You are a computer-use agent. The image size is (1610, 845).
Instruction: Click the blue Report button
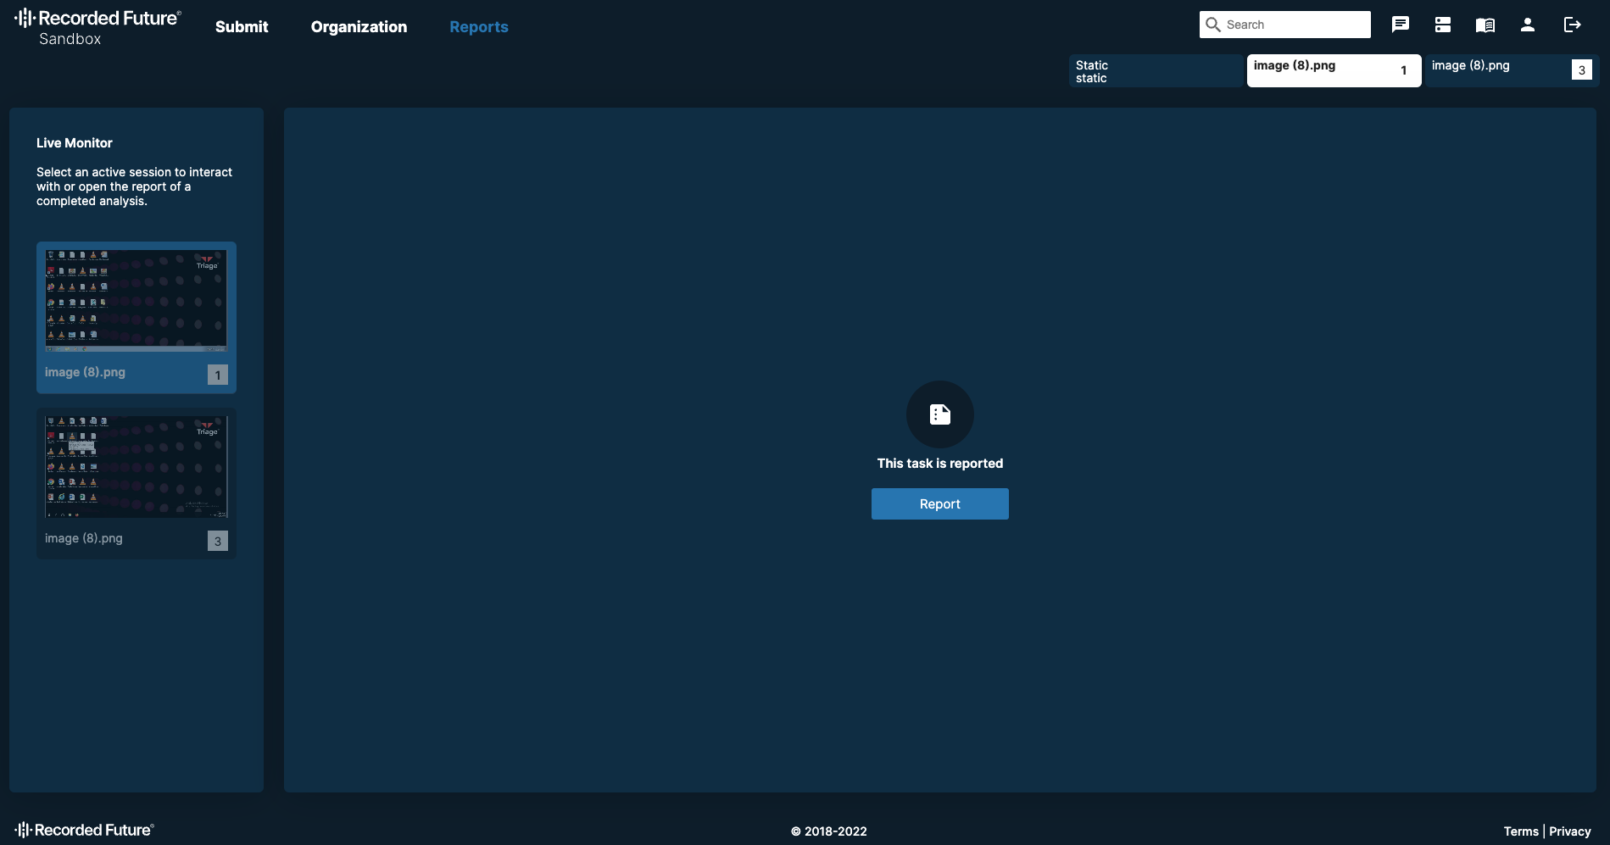(939, 503)
